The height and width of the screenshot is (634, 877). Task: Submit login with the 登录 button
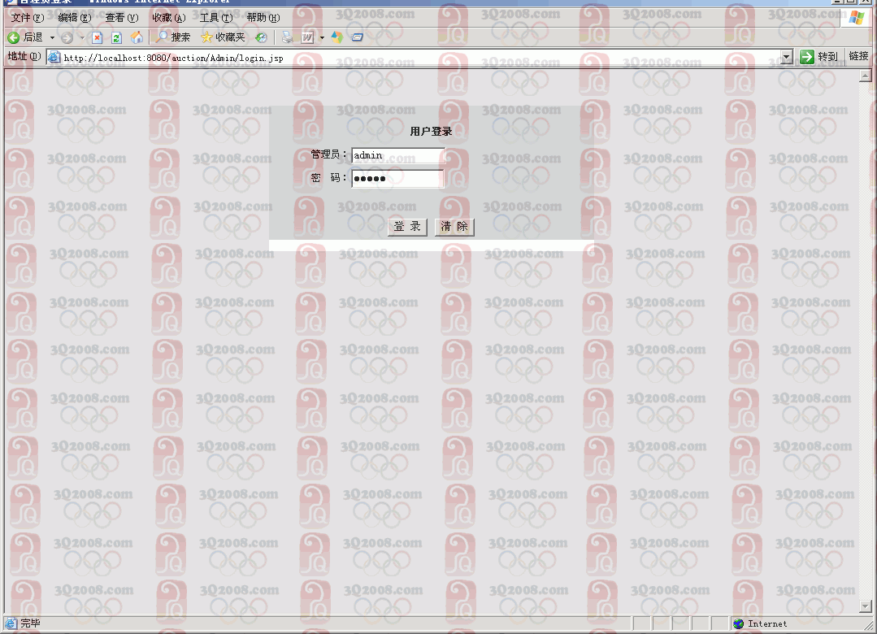[407, 227]
